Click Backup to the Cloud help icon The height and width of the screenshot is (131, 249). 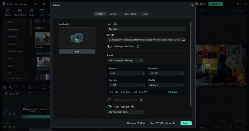pyautogui.click(x=138, y=46)
